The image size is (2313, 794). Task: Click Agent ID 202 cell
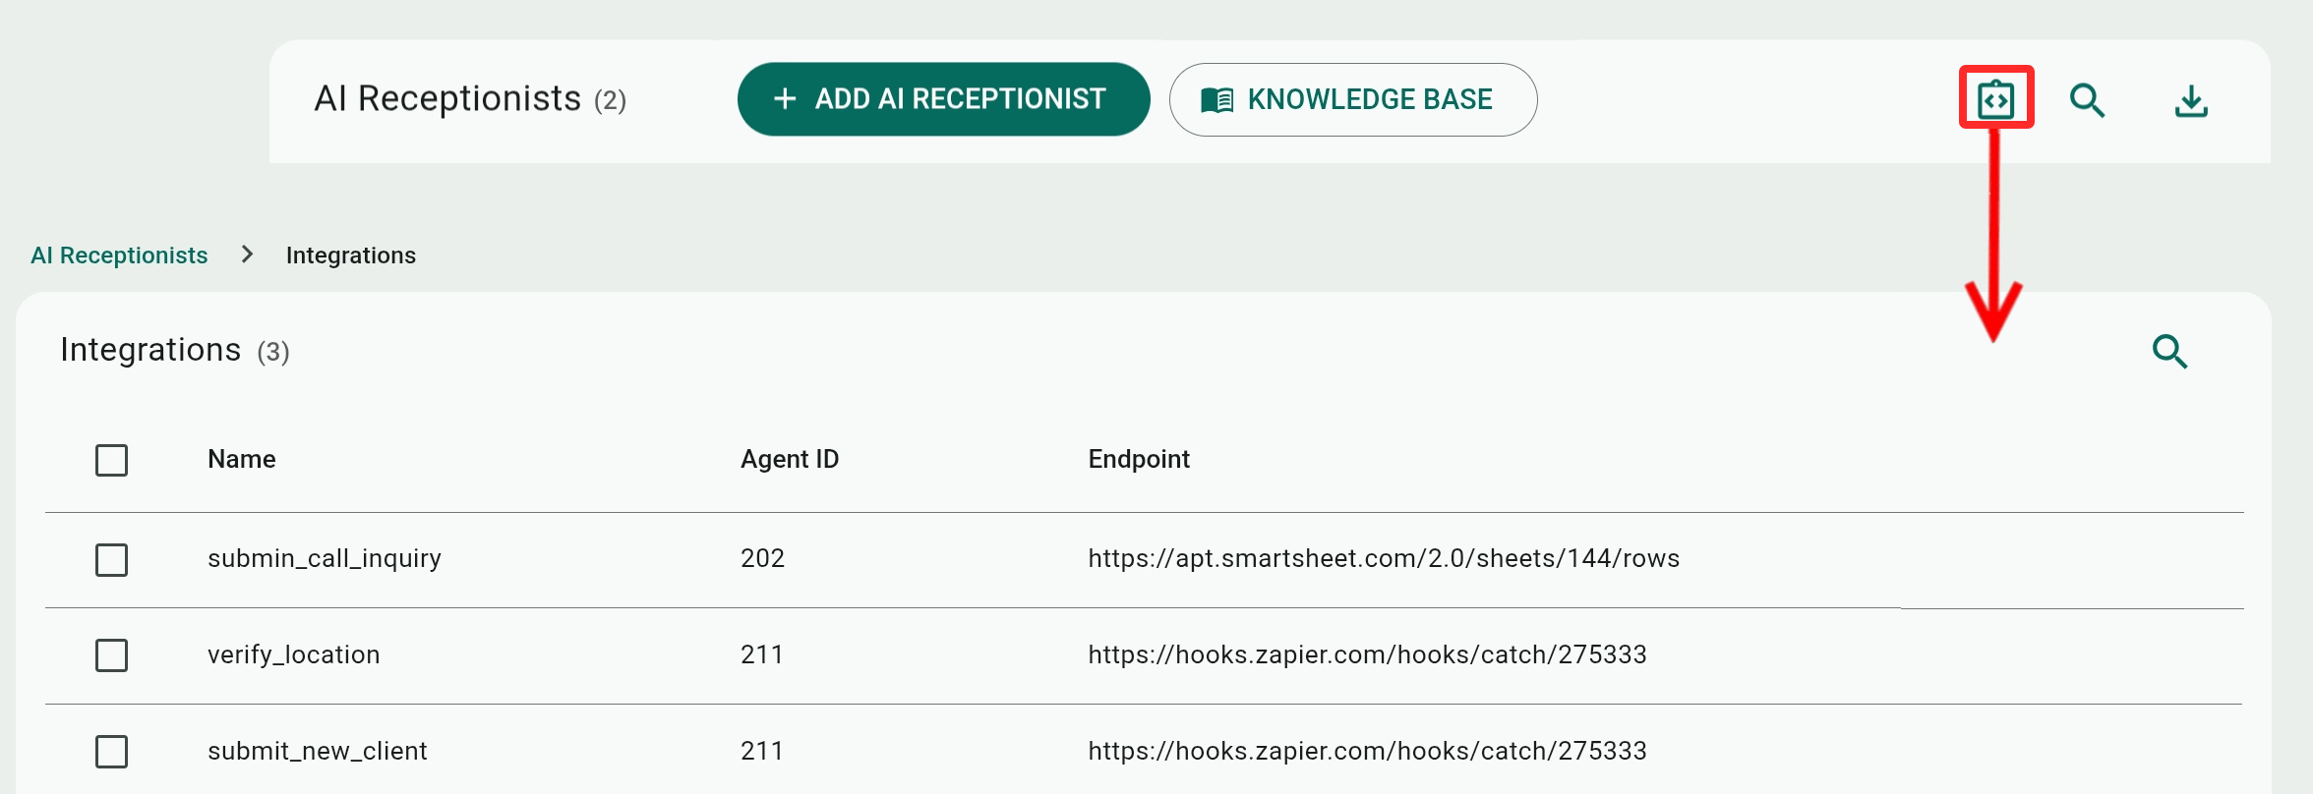pos(762,558)
